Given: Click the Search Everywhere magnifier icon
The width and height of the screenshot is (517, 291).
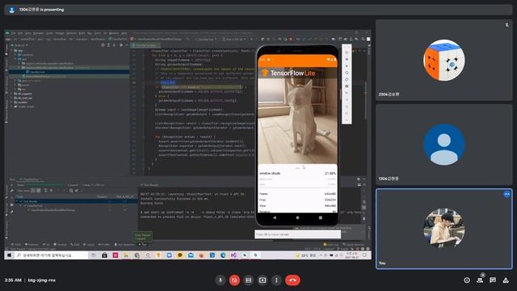Looking at the screenshot, I should pos(363,39).
